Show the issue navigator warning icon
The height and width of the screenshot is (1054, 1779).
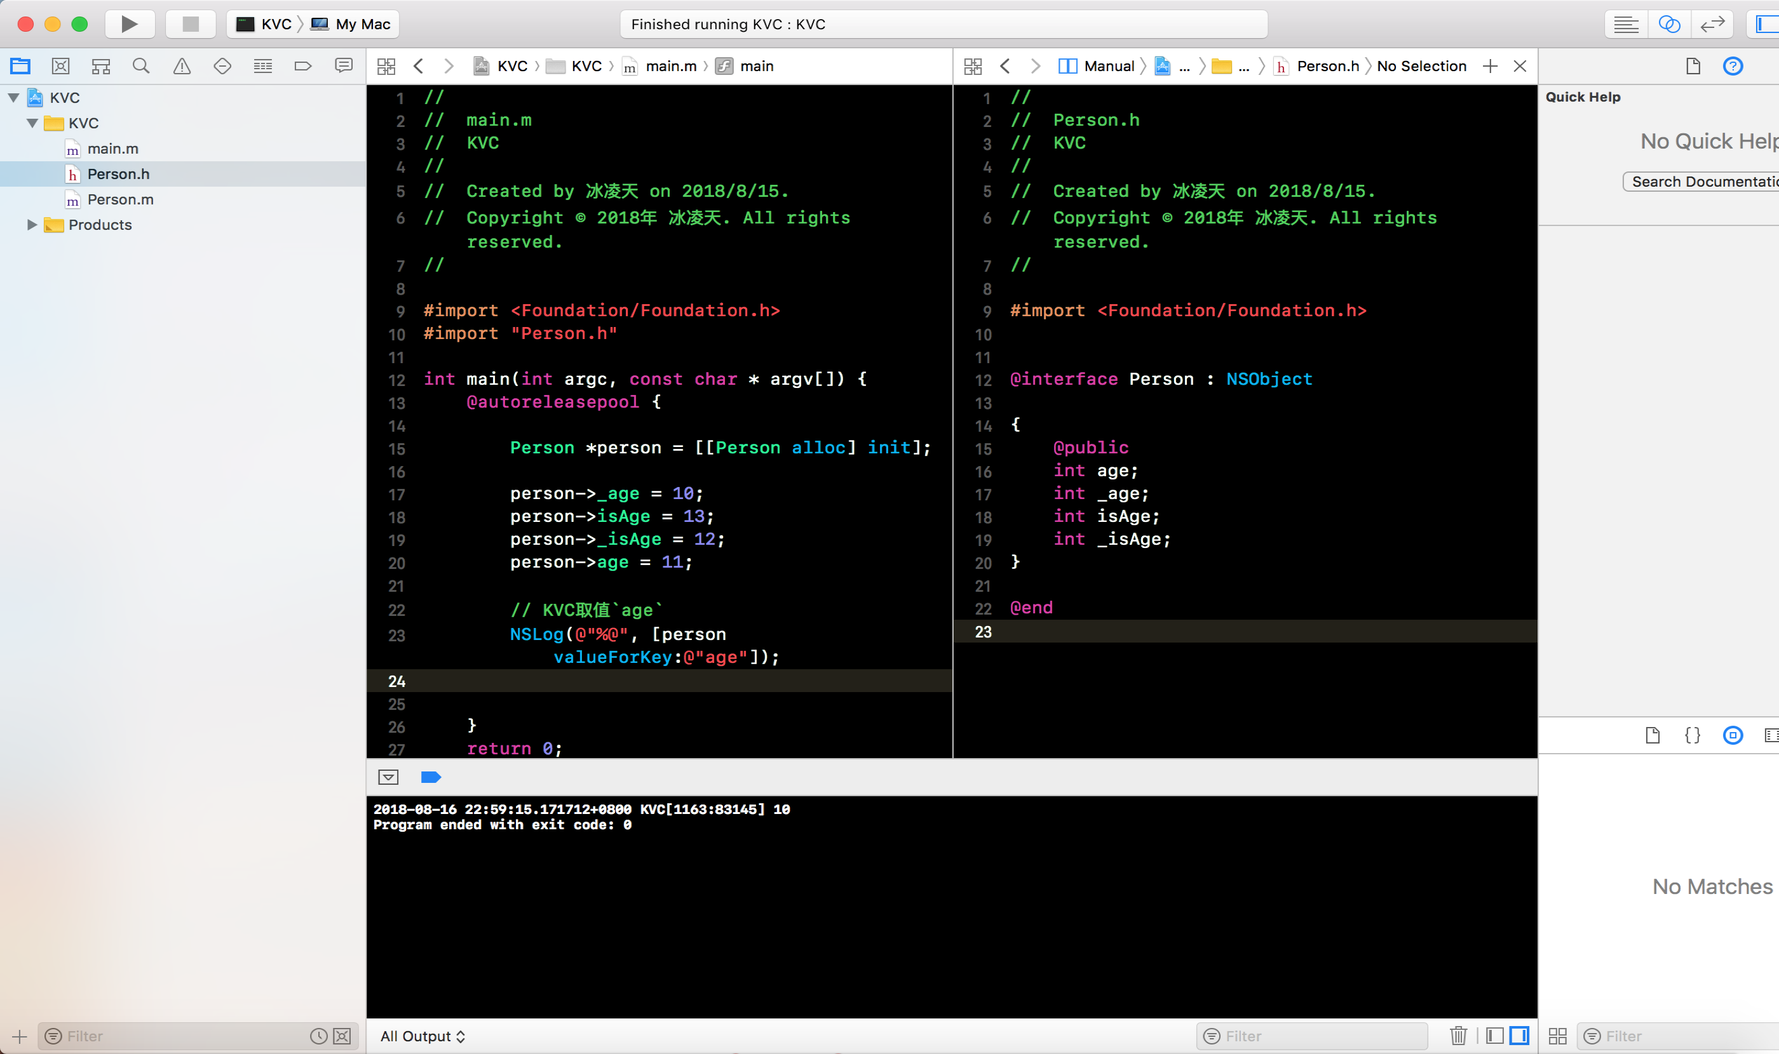coord(182,66)
